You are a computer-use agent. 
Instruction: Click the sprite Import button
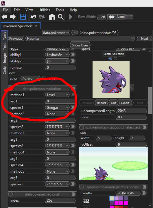[102, 103]
